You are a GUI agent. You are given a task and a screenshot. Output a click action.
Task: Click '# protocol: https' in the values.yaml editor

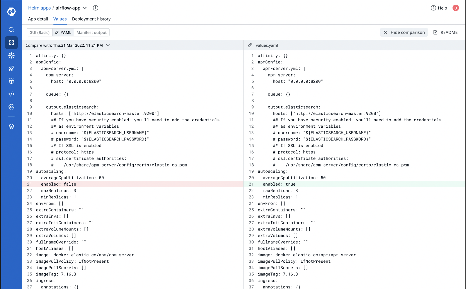pos(294,152)
